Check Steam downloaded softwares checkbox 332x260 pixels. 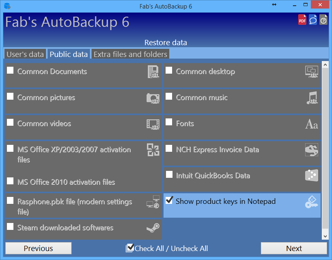(x=10, y=226)
